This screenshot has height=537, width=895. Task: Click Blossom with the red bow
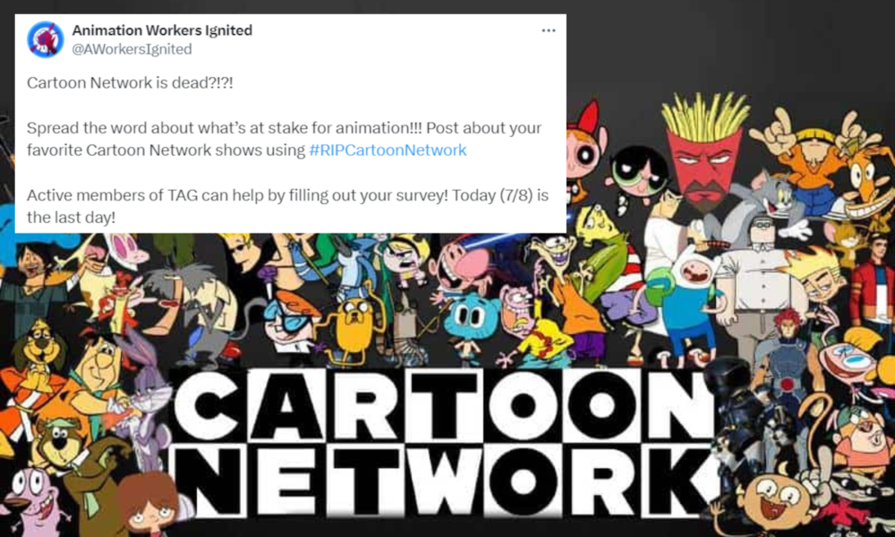pos(587,149)
